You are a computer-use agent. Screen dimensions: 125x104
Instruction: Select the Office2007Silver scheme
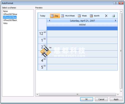coord(10,14)
